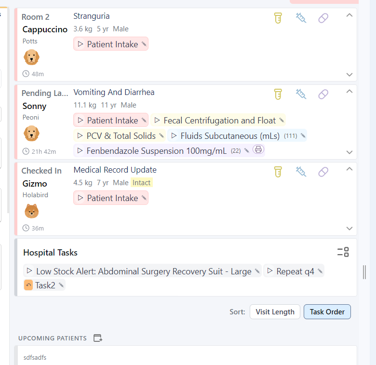
Task: Expand Sonny's card using the down chevron
Action: coord(349,152)
